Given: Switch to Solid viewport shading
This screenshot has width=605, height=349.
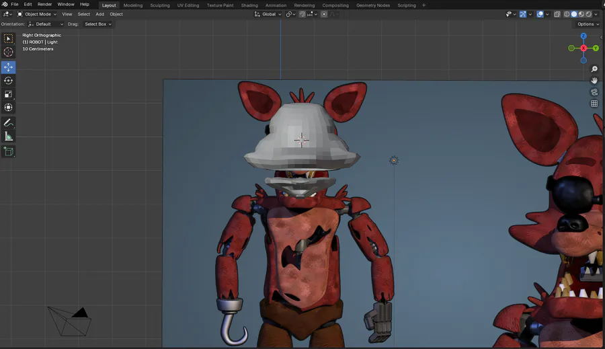Looking at the screenshot, I should tap(574, 14).
